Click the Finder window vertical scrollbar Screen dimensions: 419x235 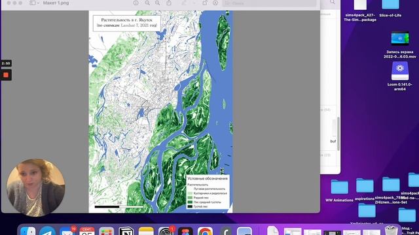pyautogui.click(x=338, y=133)
